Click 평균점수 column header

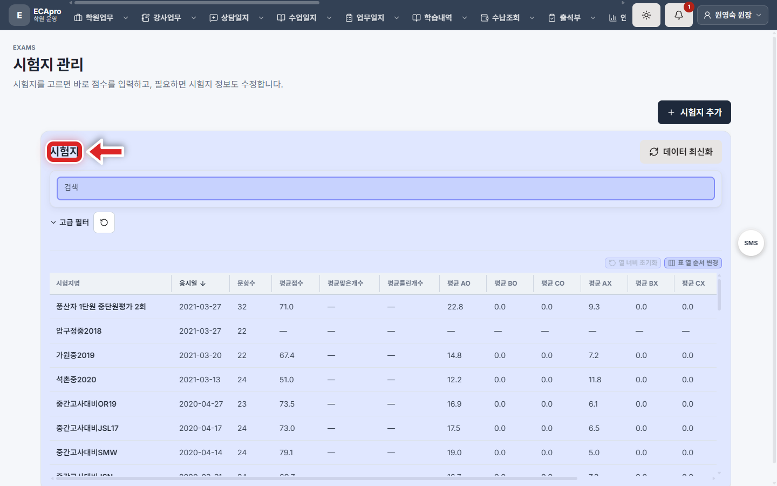coord(296,283)
